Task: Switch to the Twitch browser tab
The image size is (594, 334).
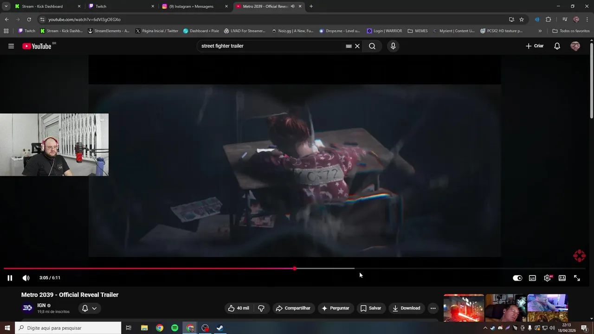Action: point(122,6)
